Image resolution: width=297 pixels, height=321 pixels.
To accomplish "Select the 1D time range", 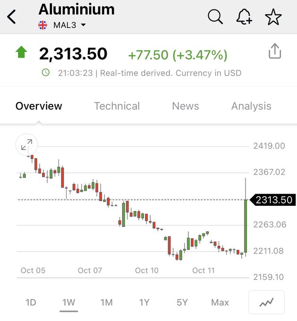I will [x=31, y=303].
